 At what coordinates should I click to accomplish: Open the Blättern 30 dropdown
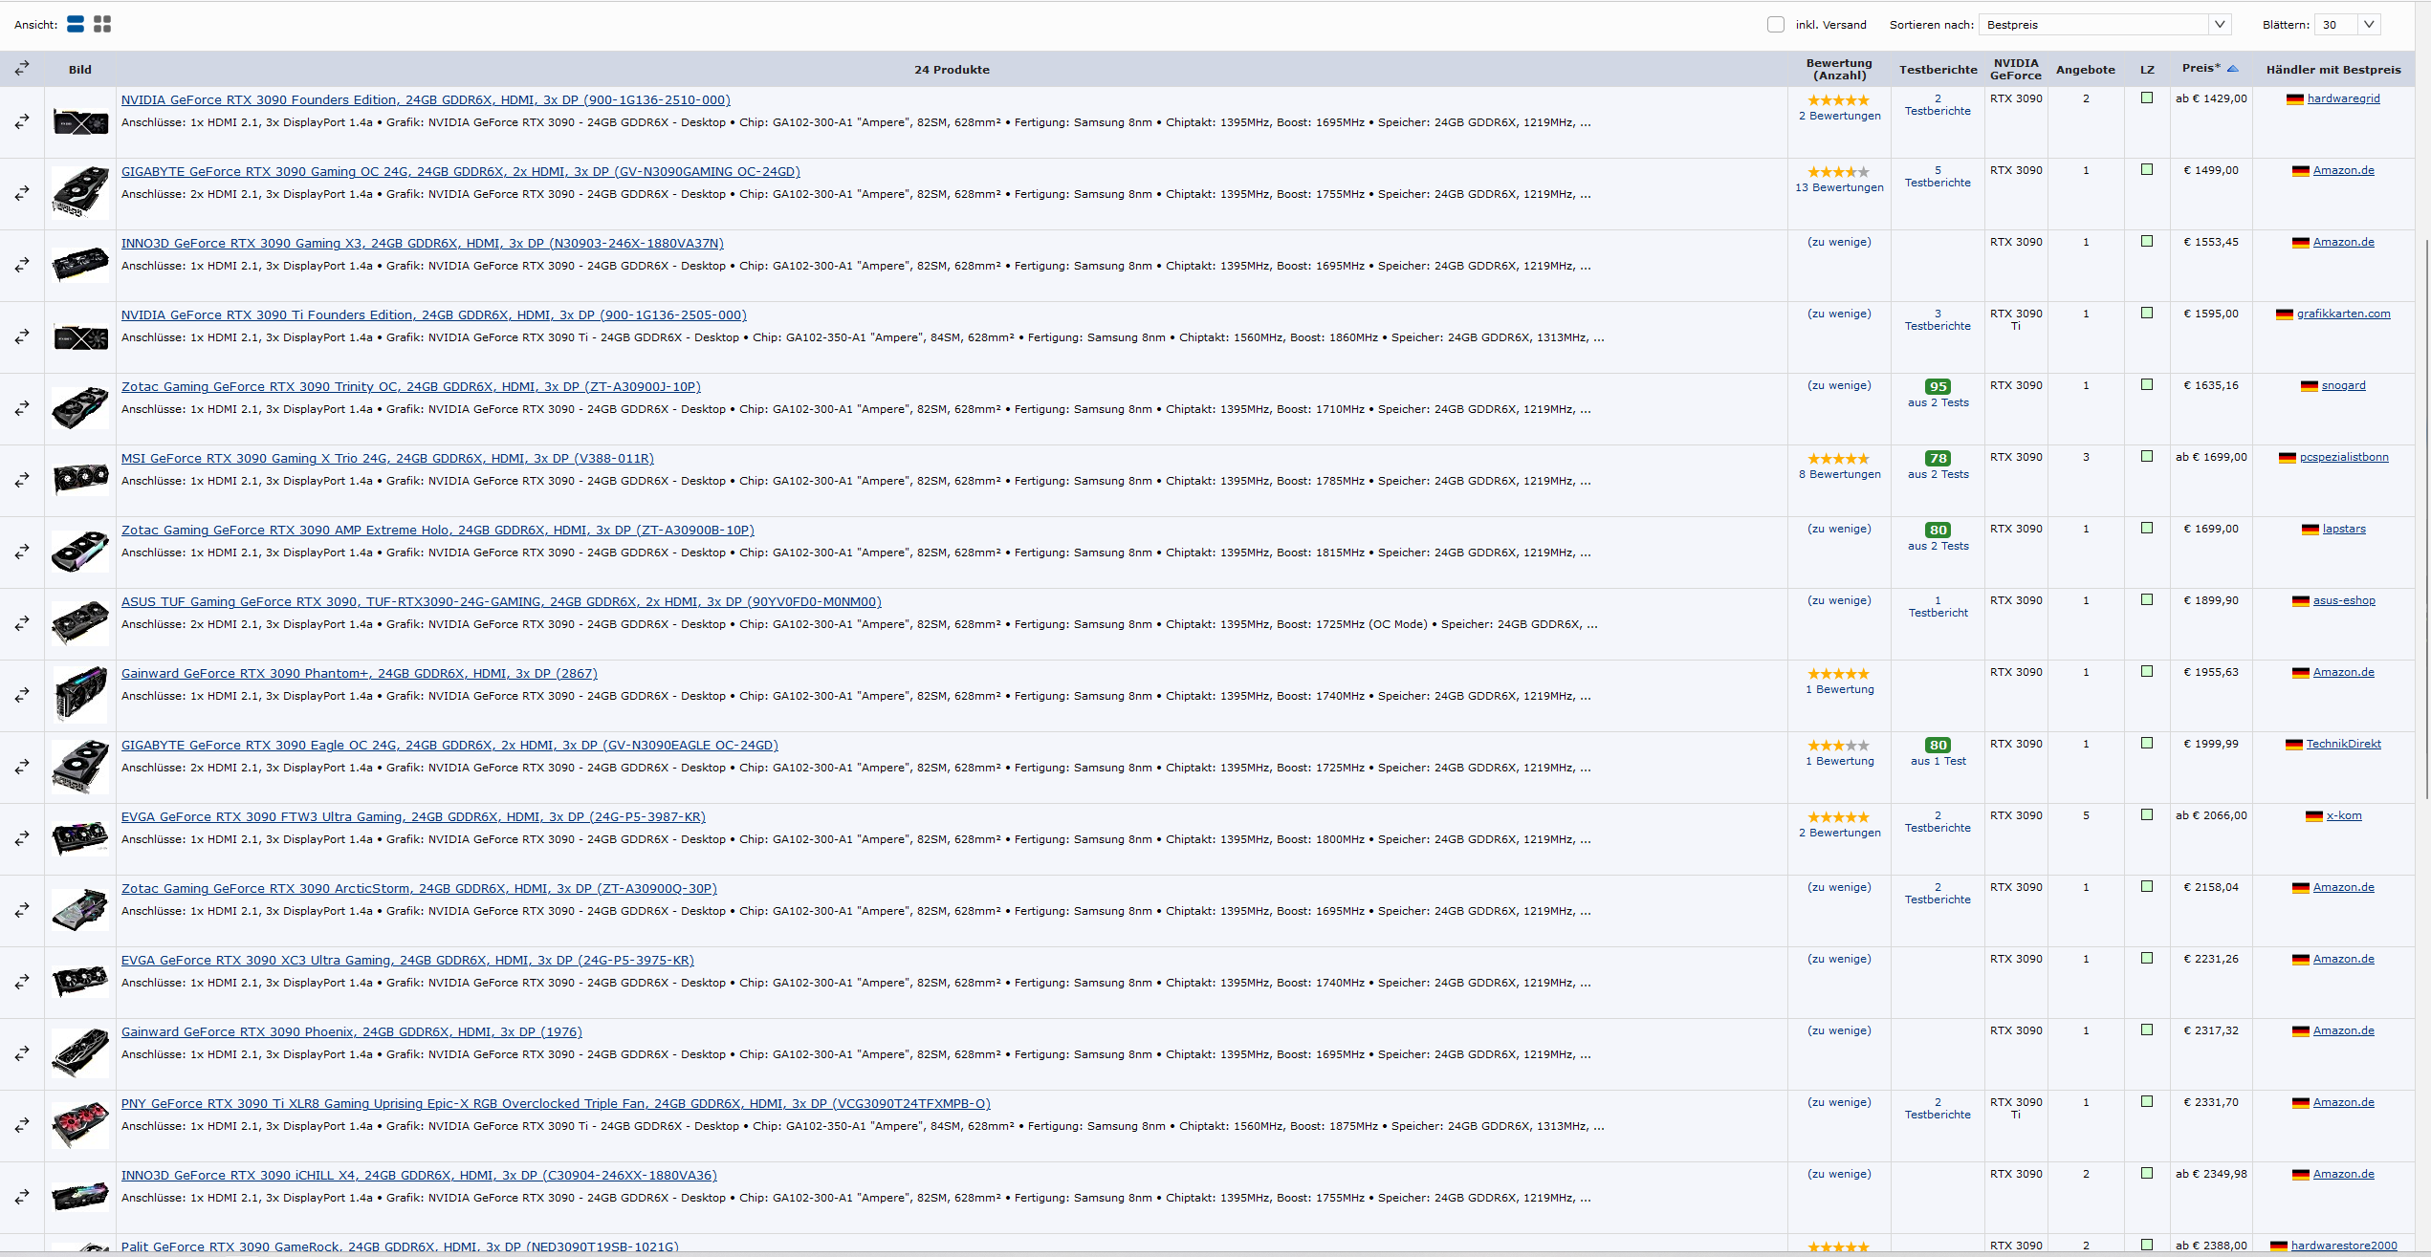point(2349,25)
